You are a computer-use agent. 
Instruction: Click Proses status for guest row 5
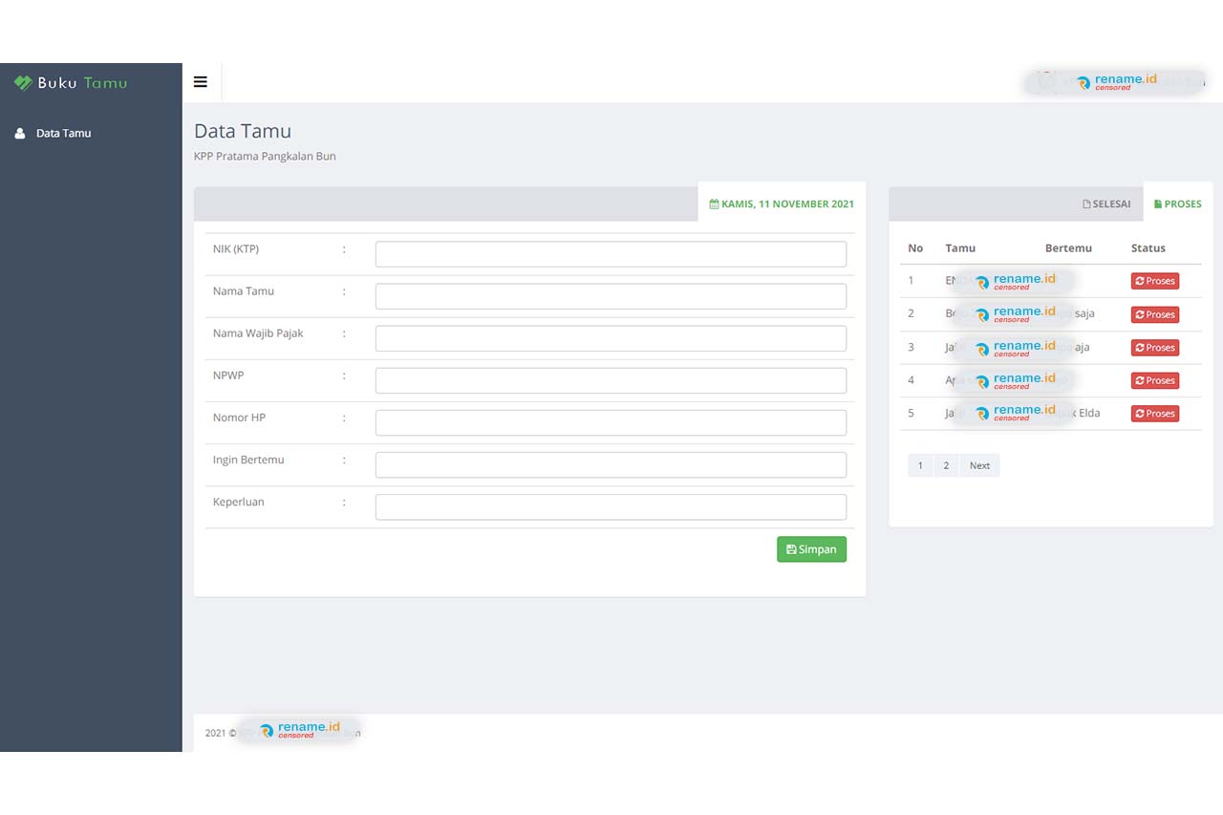[x=1154, y=414]
